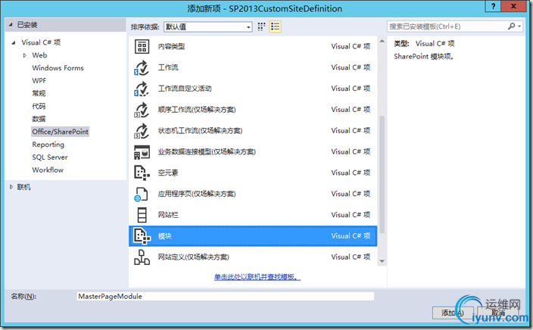Select the 业务数据连接模型 icon

pos(142,152)
